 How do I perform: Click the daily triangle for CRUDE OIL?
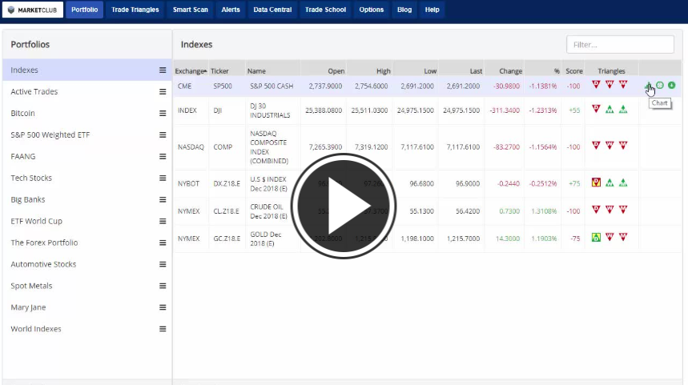[x=596, y=210]
